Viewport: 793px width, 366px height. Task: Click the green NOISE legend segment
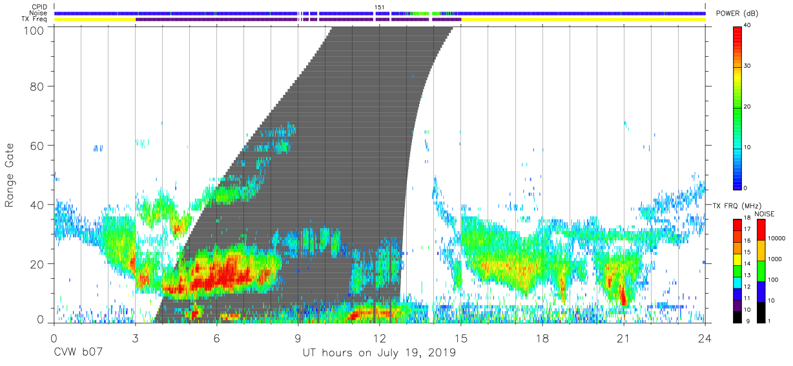(760, 270)
